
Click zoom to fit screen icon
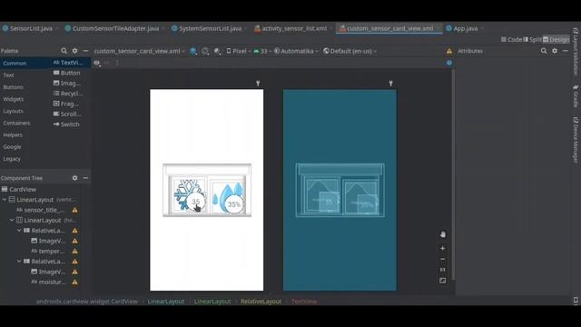(x=443, y=281)
